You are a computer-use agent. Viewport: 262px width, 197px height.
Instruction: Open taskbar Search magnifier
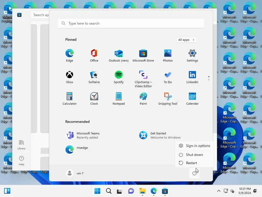[108, 191]
